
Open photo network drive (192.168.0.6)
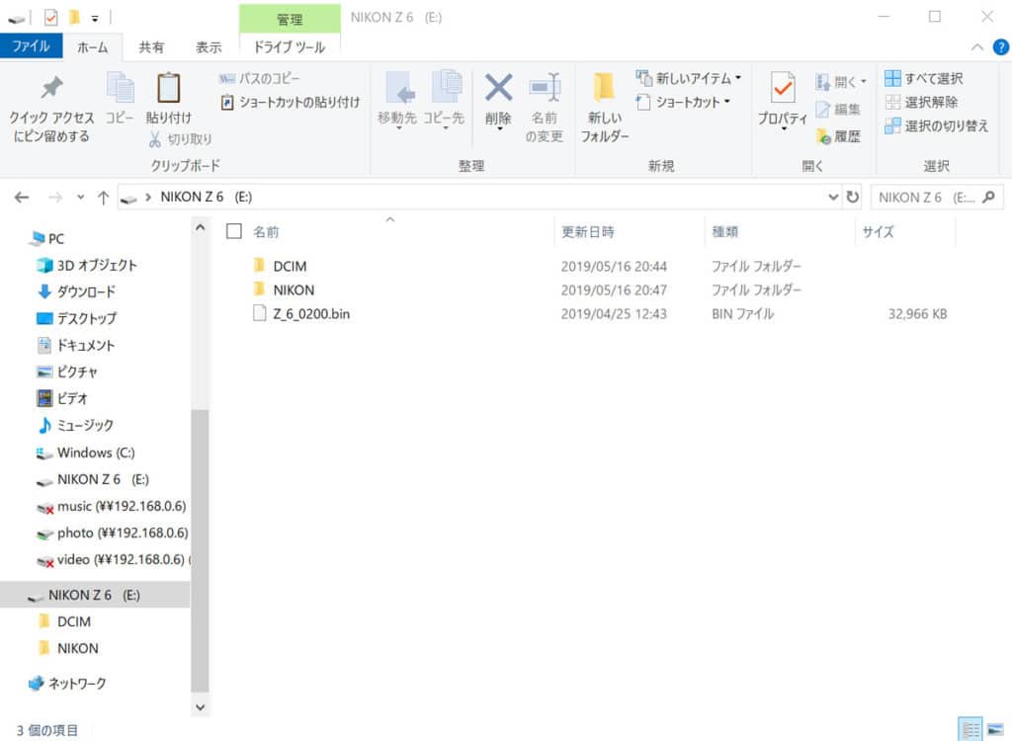113,534
